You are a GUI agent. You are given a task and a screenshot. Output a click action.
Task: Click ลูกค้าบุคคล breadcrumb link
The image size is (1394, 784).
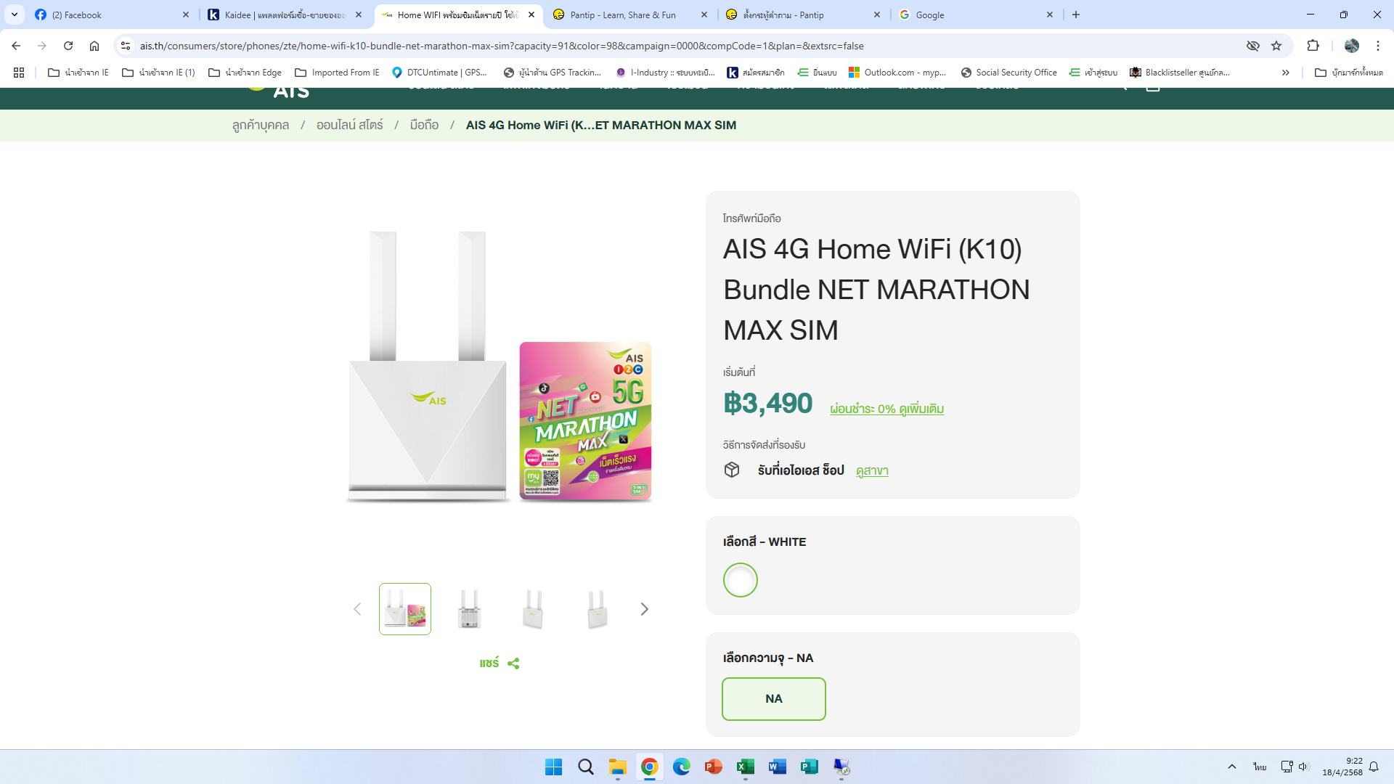click(x=261, y=125)
